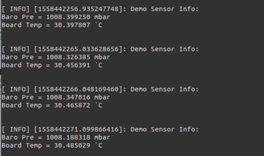Click the second 'Demo Sensor Info:' text
Viewport: 264px width, 156px height.
165,49
